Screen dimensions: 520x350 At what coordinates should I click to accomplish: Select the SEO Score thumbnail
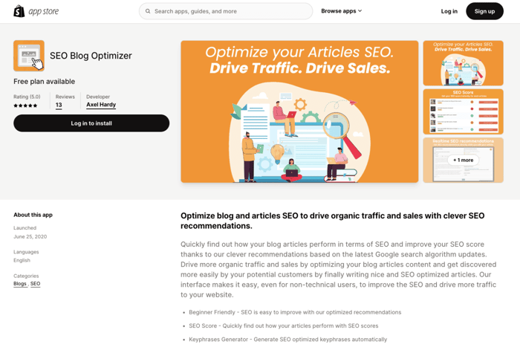pyautogui.click(x=463, y=111)
